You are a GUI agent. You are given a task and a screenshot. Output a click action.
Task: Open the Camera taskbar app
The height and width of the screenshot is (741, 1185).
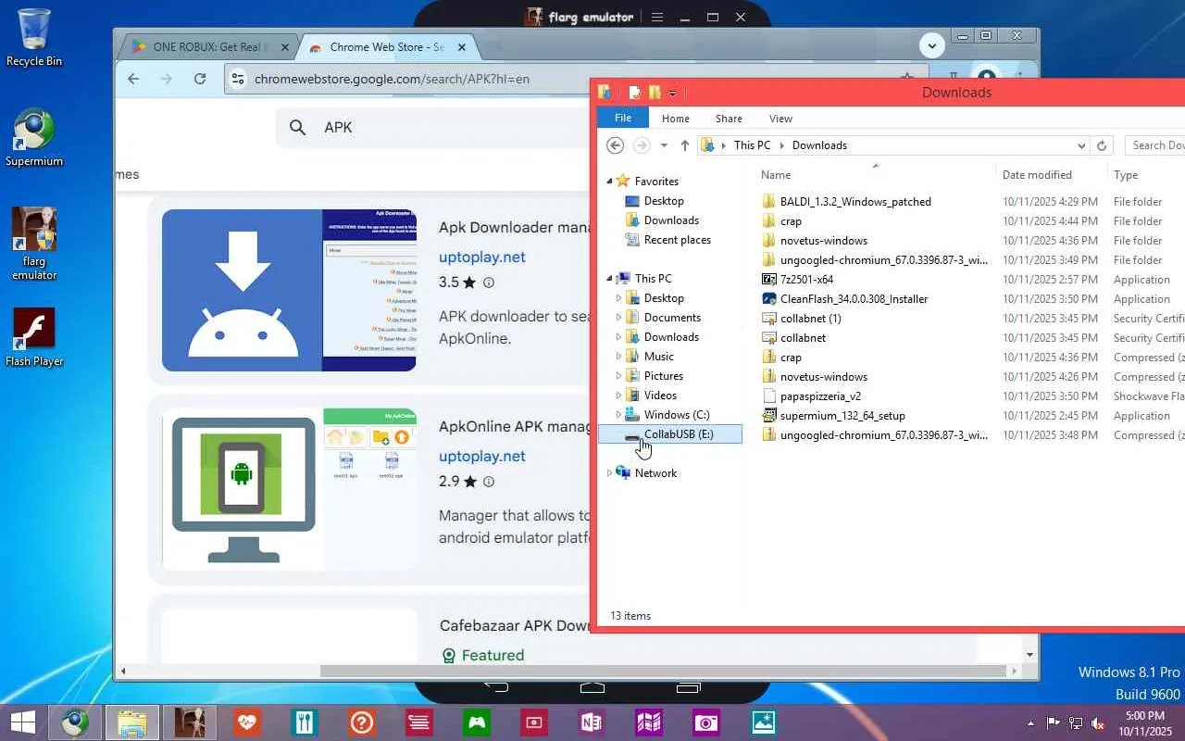(x=706, y=722)
